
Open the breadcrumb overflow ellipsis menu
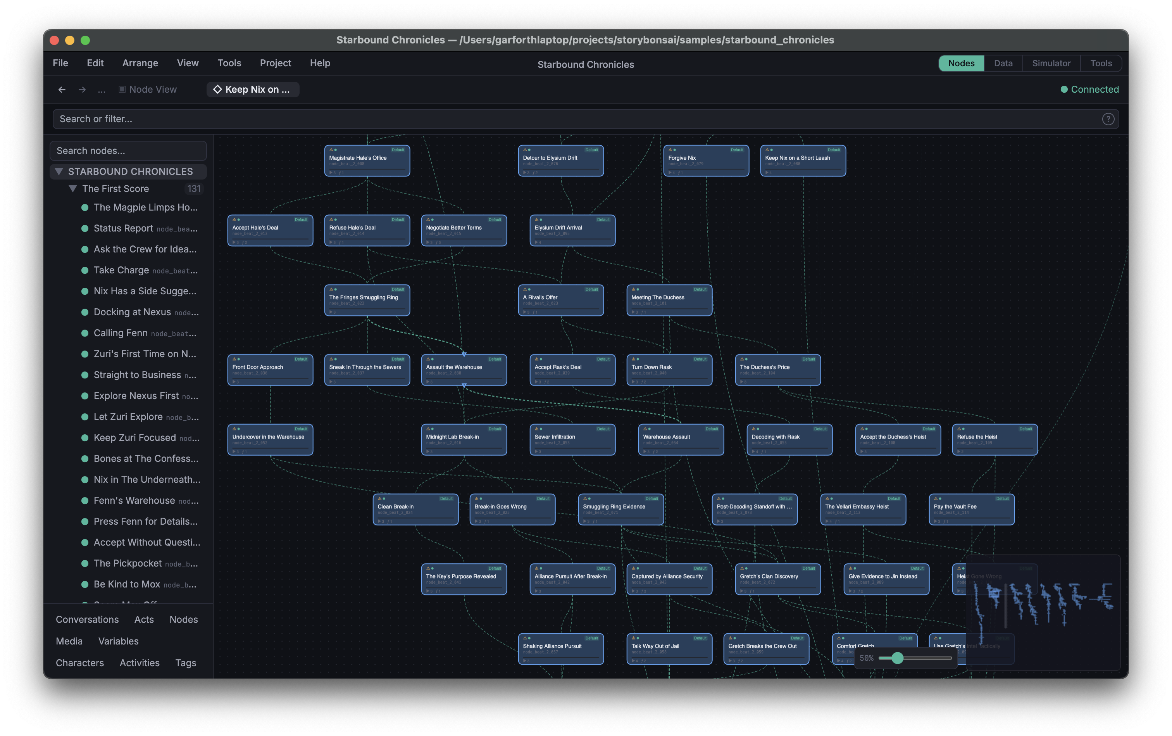102,90
